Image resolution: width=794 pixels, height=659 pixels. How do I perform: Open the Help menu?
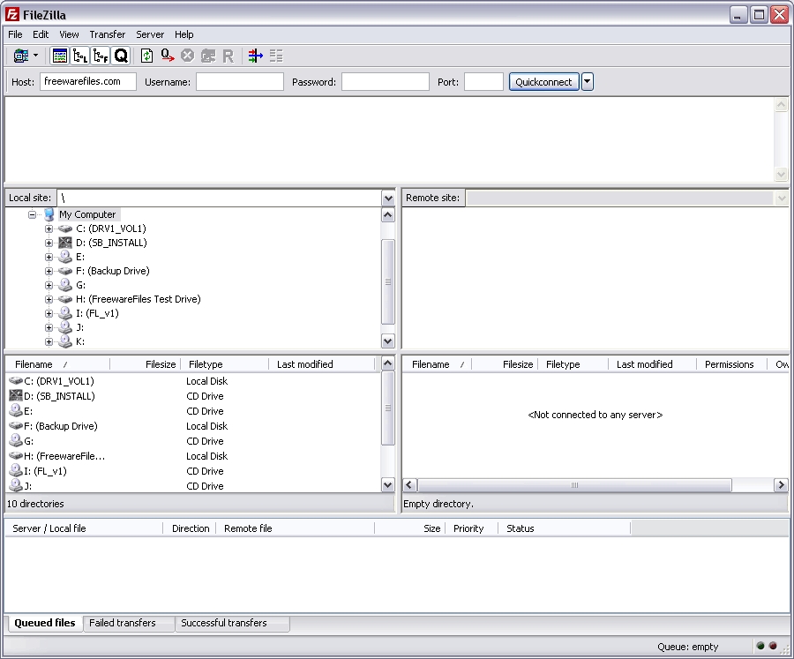(184, 34)
